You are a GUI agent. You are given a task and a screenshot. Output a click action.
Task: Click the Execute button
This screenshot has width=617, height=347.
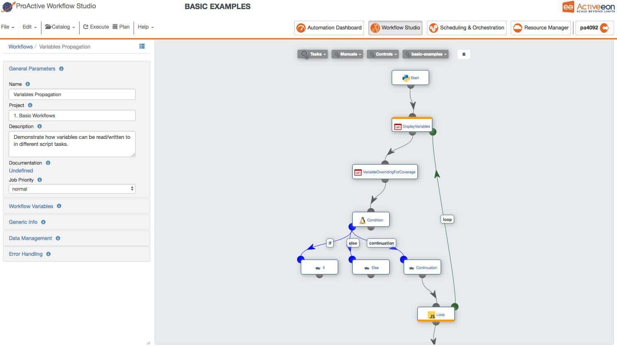(x=96, y=27)
